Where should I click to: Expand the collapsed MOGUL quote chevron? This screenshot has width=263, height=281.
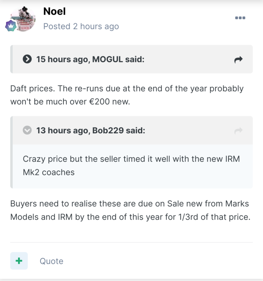[x=27, y=59]
